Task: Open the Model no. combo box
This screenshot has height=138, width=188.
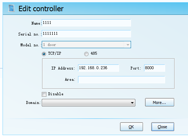Action: click(86, 45)
